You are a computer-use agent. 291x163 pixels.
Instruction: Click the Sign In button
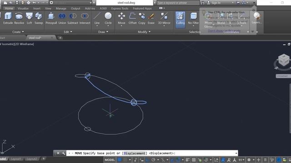point(216,3)
